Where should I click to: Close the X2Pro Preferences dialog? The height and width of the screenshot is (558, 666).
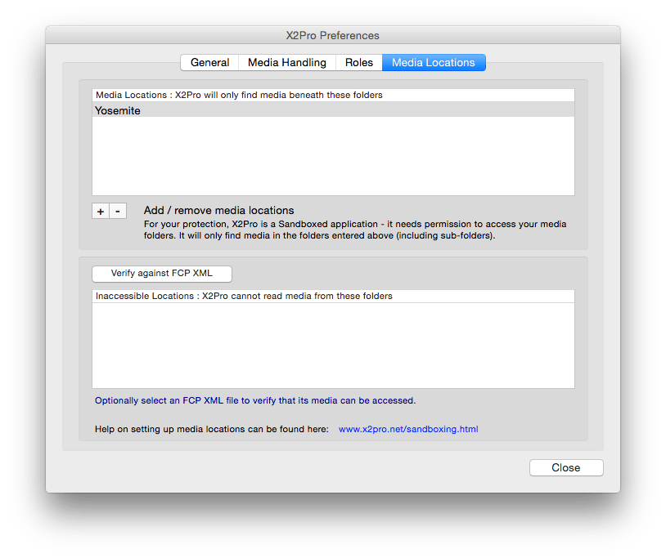[566, 467]
